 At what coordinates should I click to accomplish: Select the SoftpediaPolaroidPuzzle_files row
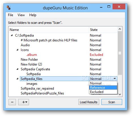(x=42, y=93)
